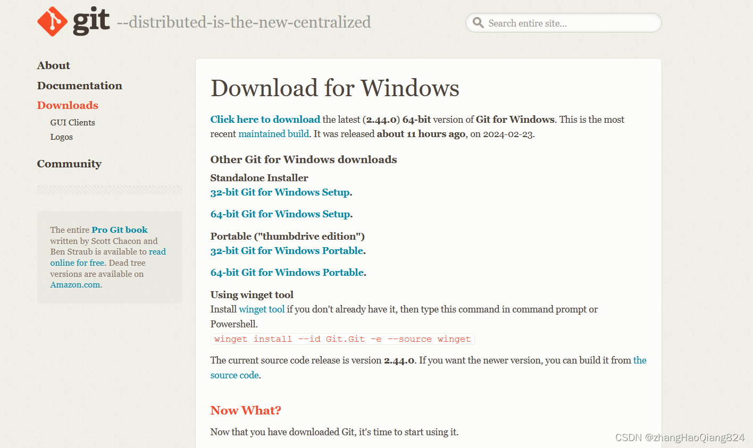
Task: Download 32-bit Git for Windows Setup
Action: point(280,192)
